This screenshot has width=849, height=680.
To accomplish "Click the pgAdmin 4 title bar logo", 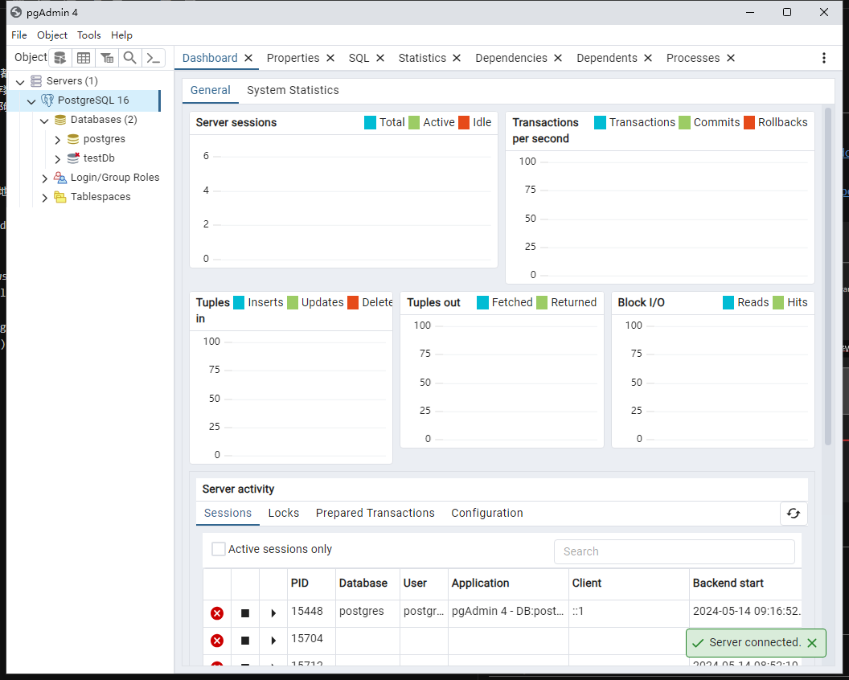I will coord(16,12).
